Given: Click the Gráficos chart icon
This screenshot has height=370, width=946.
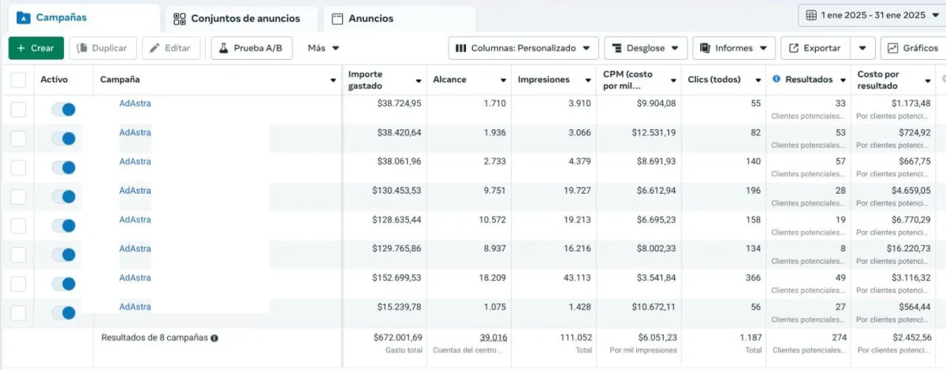Looking at the screenshot, I should [x=893, y=48].
